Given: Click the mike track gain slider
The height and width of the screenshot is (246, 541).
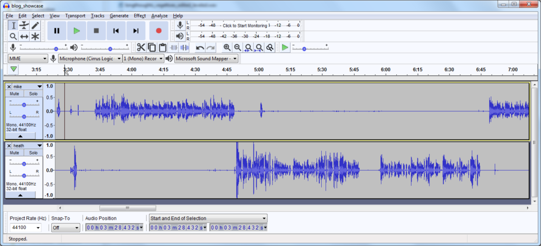Looking at the screenshot, I should coord(24,105).
